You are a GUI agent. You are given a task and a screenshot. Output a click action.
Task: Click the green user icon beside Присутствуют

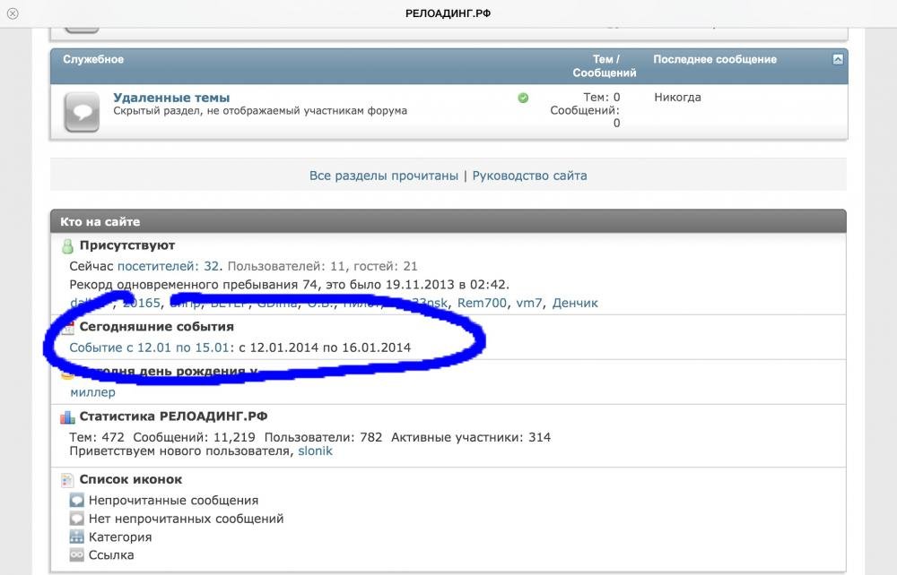tap(67, 246)
